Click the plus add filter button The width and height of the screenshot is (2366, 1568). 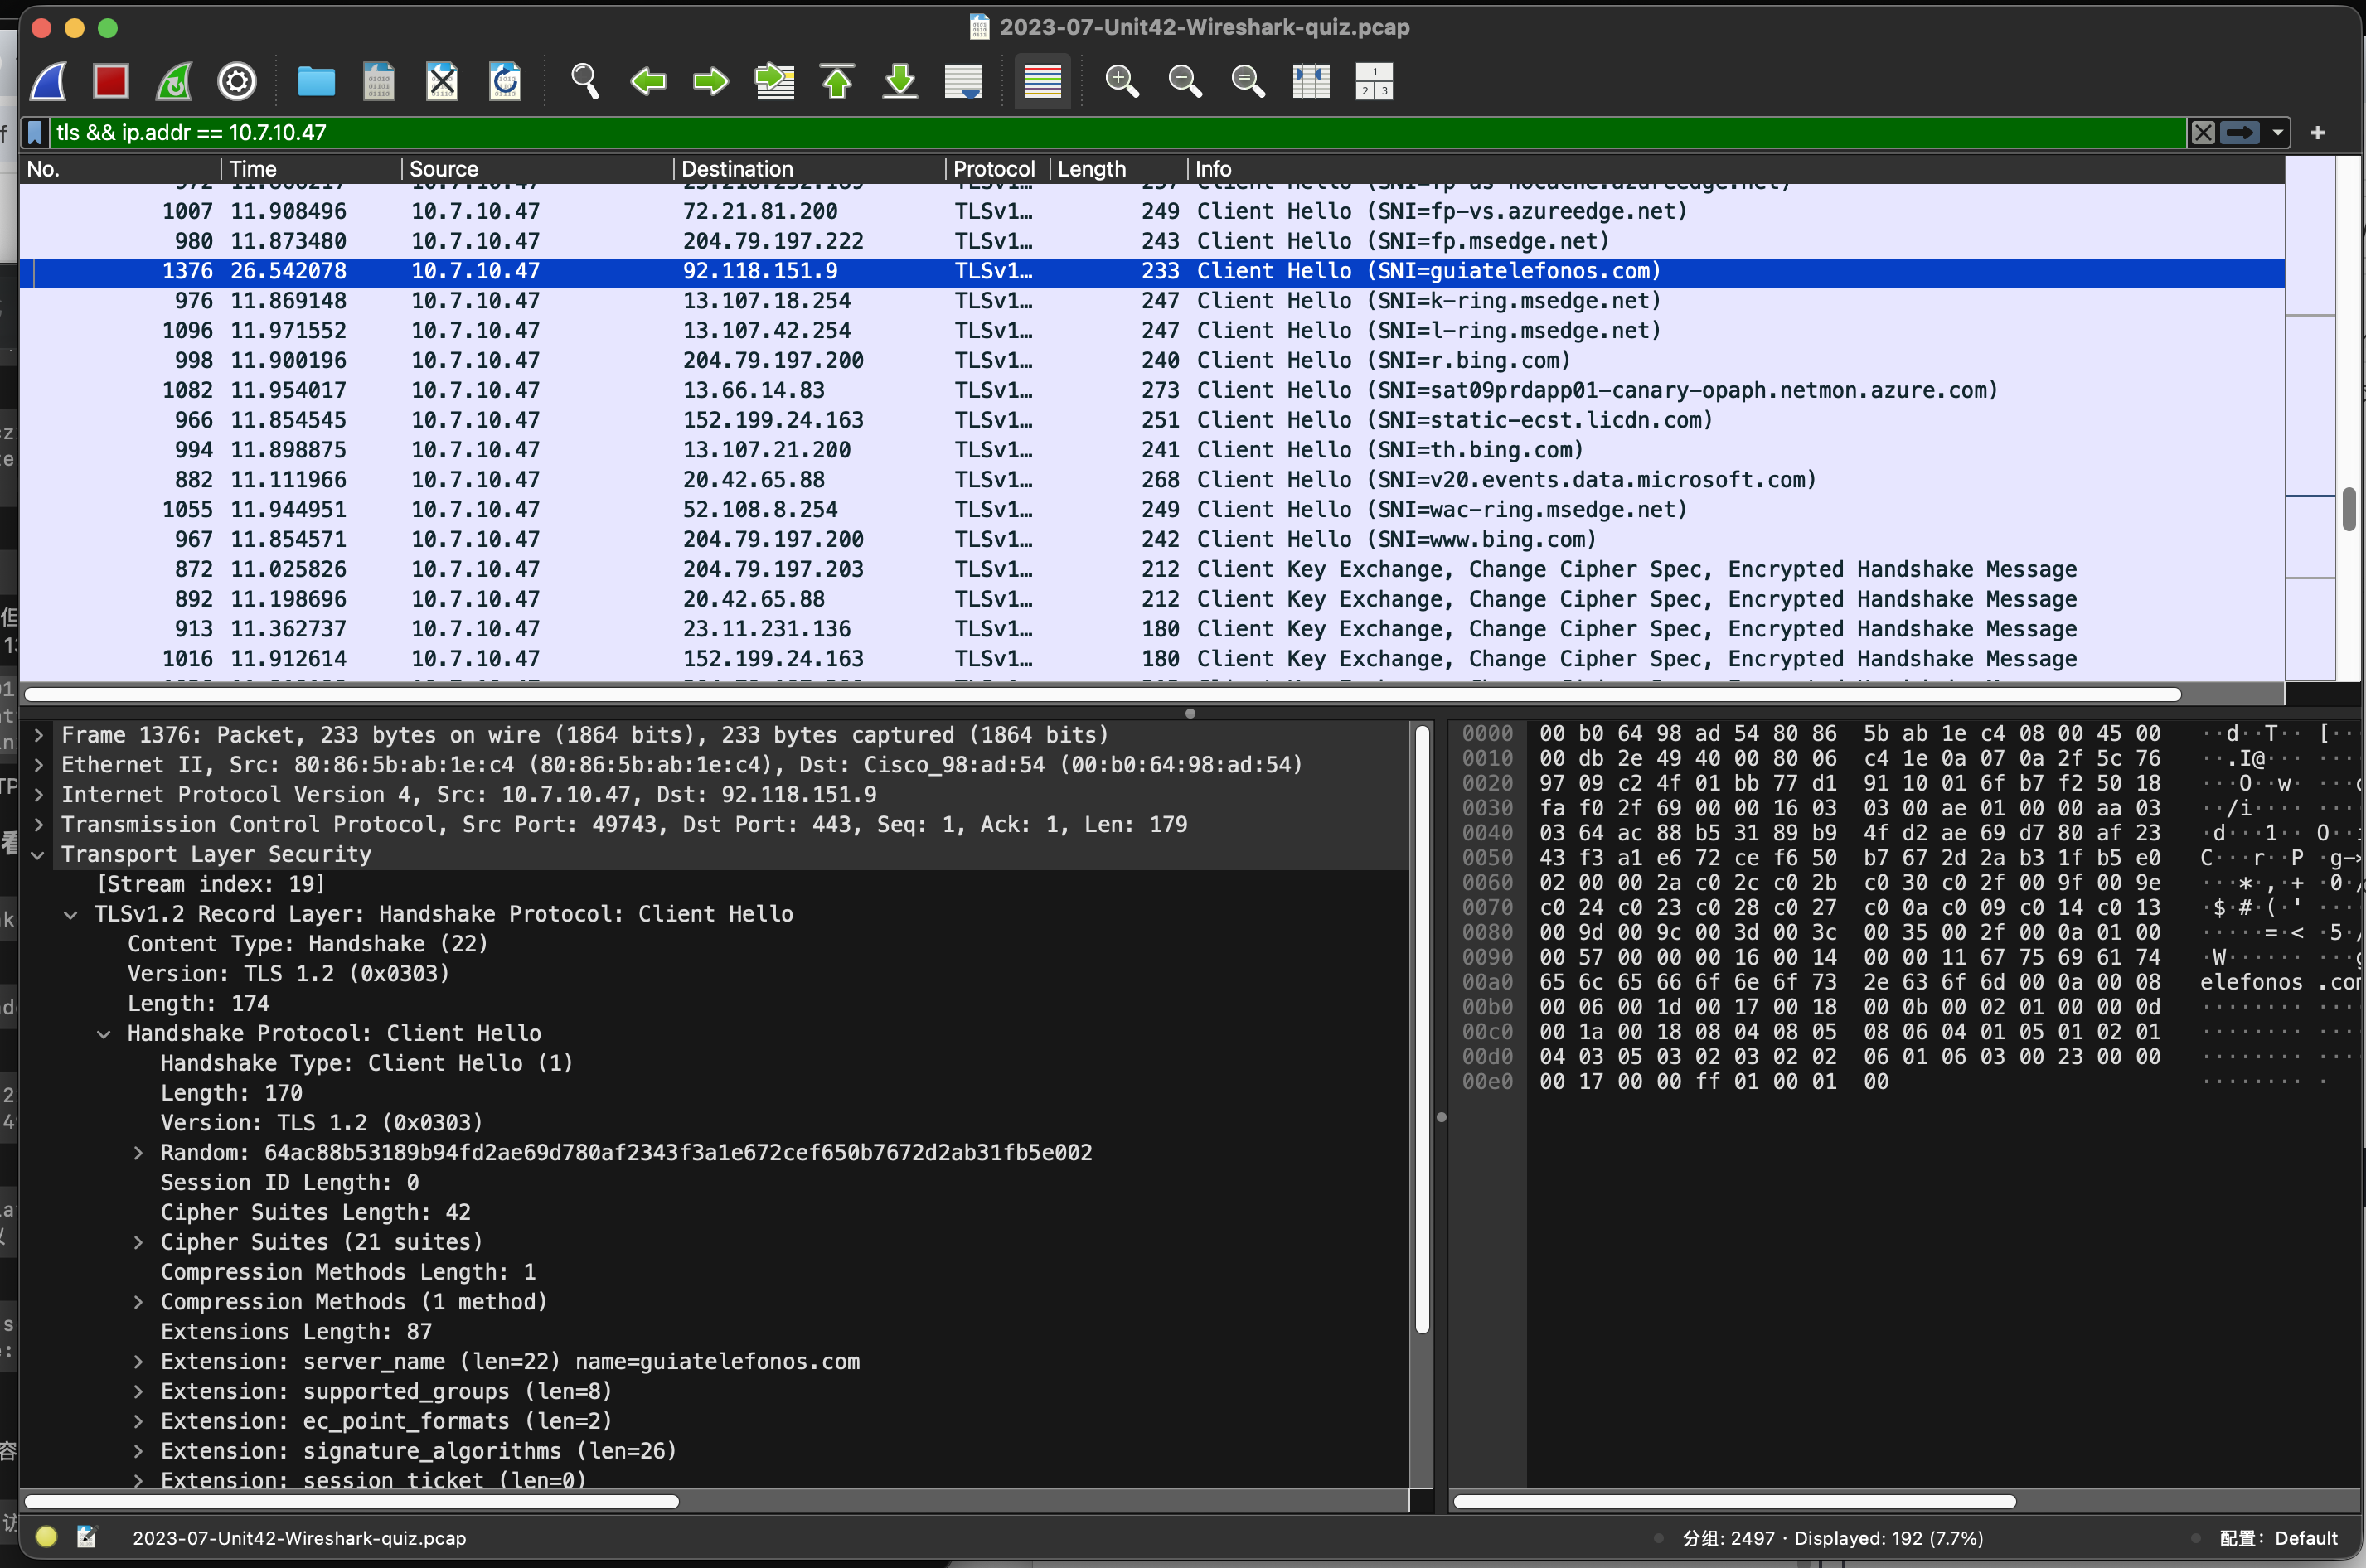2317,132
